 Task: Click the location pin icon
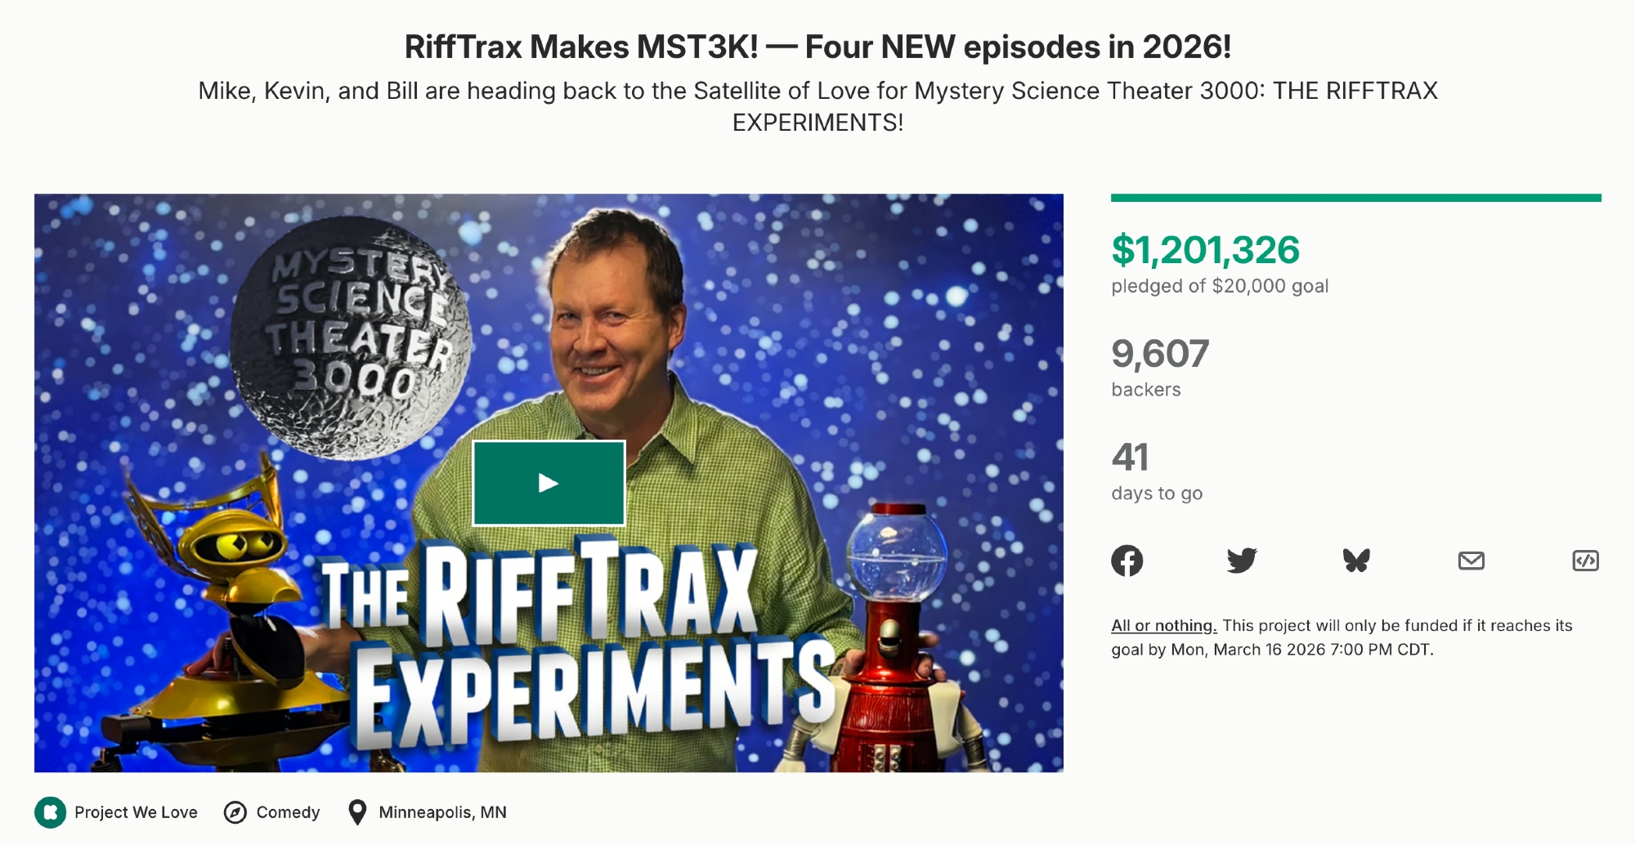[x=357, y=812]
